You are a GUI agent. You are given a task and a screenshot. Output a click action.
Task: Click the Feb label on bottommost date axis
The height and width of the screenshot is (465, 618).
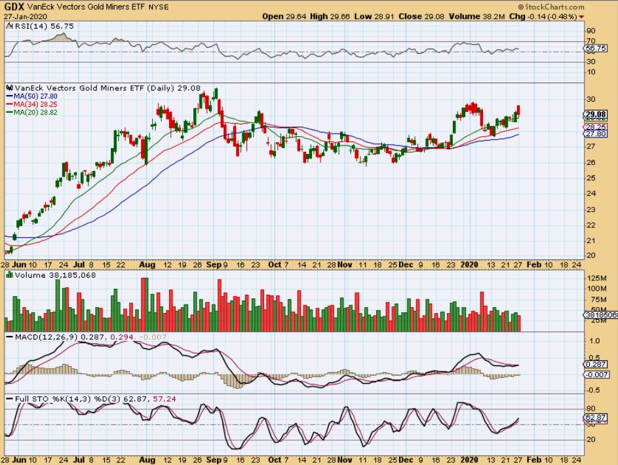coord(534,460)
